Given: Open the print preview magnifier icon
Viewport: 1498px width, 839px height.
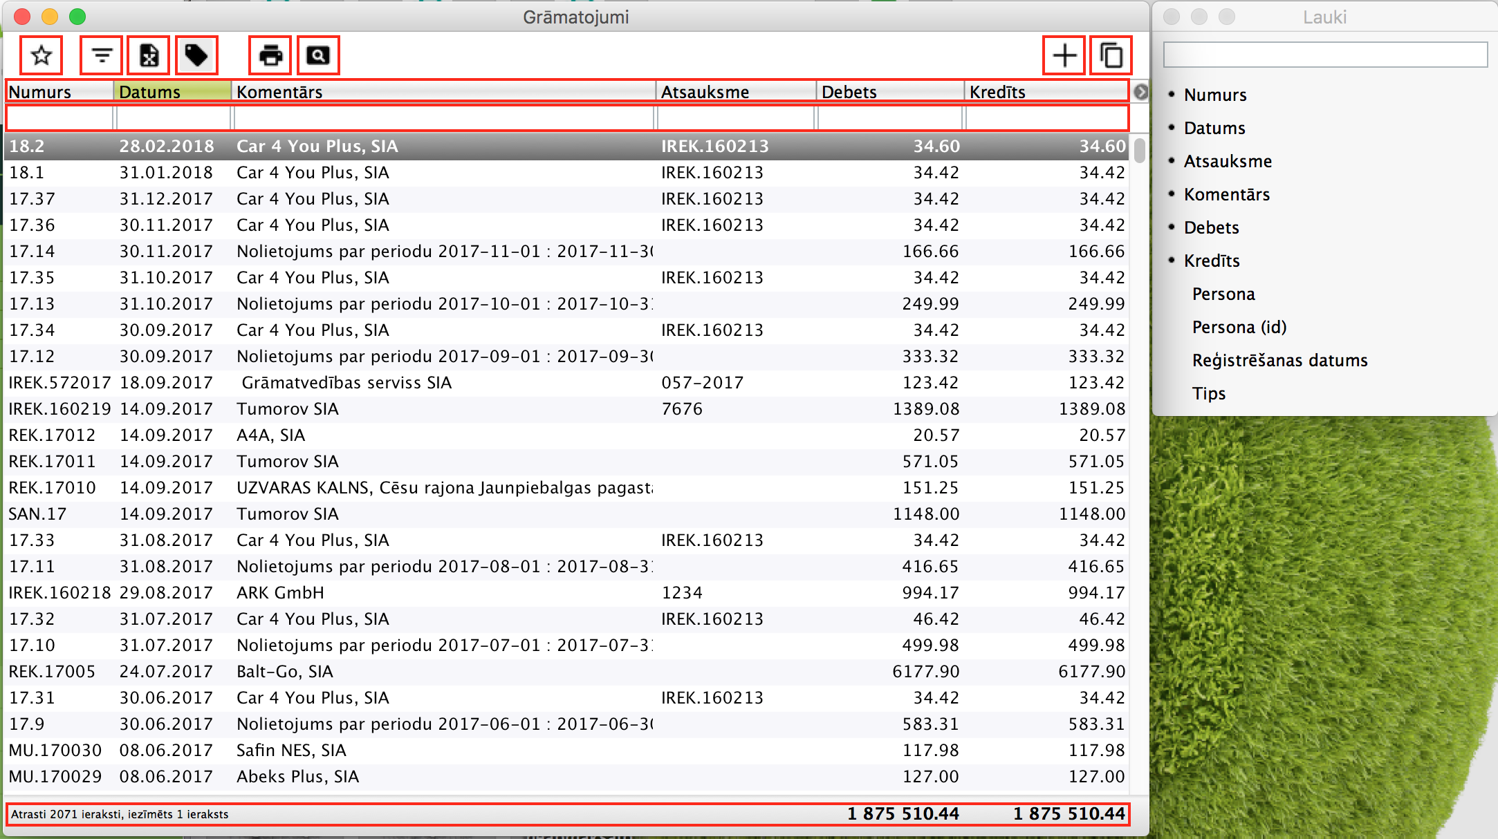Looking at the screenshot, I should click(318, 55).
